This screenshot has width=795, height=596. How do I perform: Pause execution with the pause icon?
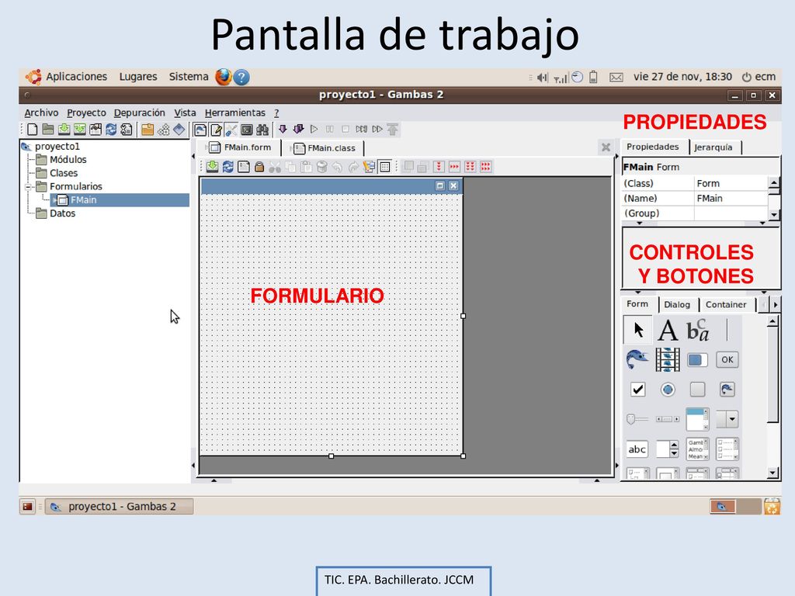[x=330, y=130]
